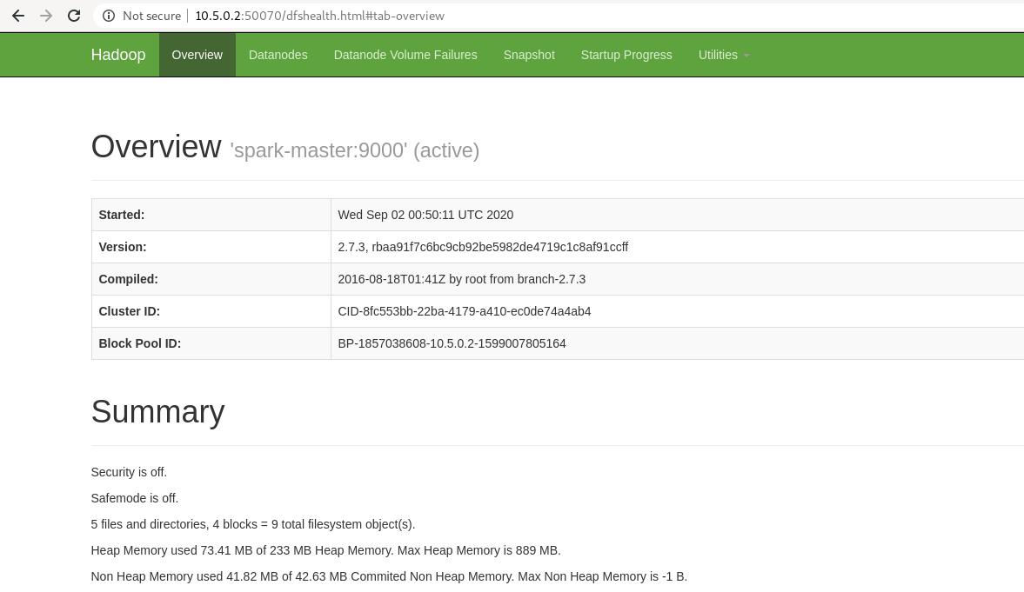This screenshot has width=1024, height=592.
Task: Click the 'Security is off.' line
Action: coord(129,472)
